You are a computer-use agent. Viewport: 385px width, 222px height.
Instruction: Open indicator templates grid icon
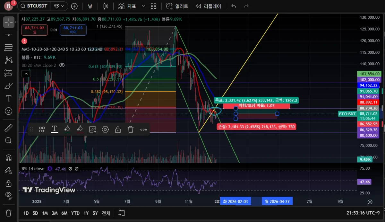pos(153,6)
